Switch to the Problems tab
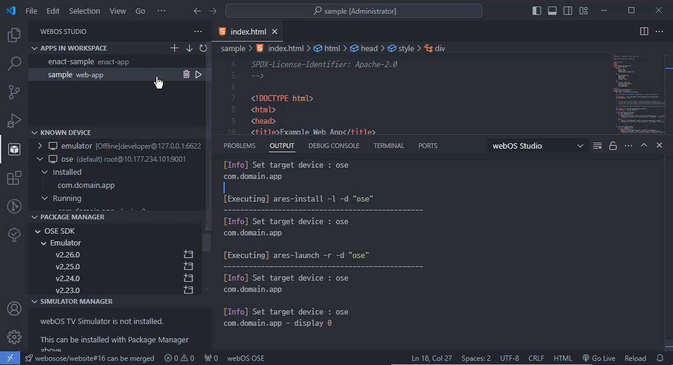Viewport: 673px width, 365px height. pyautogui.click(x=240, y=146)
